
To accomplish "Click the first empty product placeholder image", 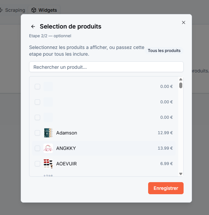I will coord(48,87).
